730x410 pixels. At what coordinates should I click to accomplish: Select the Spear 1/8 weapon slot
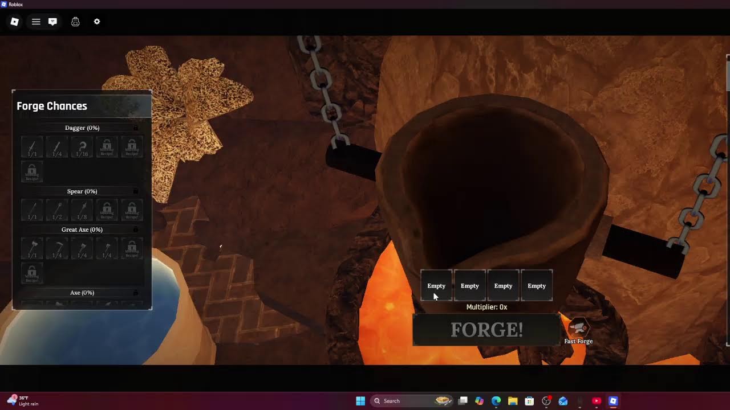tap(82, 210)
